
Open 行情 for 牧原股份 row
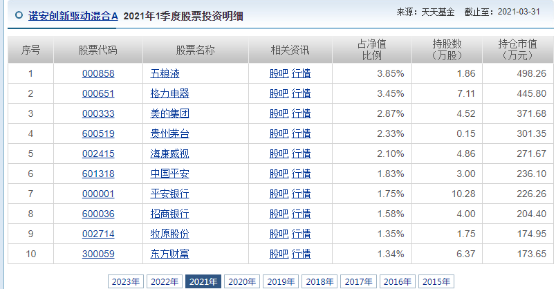click(301, 234)
